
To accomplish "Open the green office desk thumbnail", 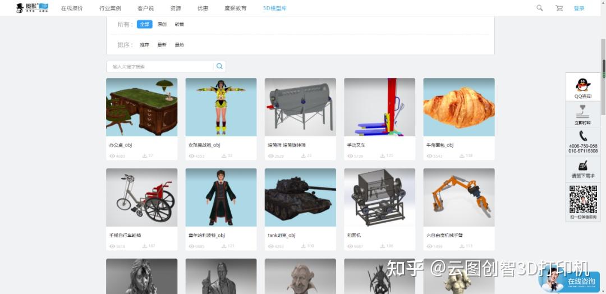I will [142, 107].
